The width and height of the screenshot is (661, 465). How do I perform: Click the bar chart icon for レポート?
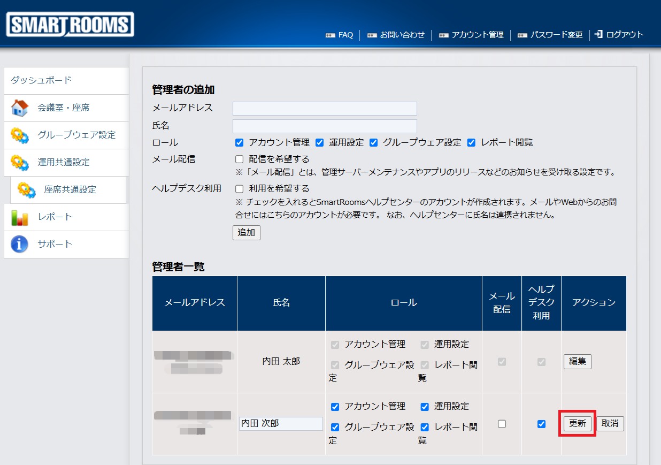point(20,217)
